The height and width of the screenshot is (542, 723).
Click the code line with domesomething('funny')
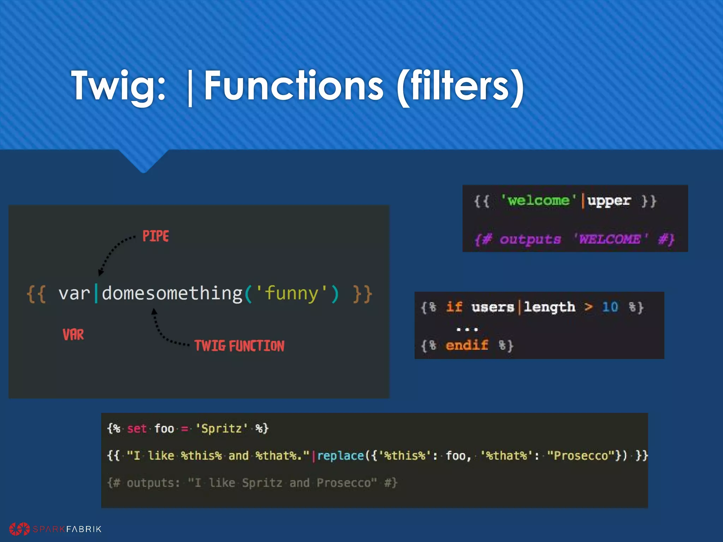coord(199,294)
